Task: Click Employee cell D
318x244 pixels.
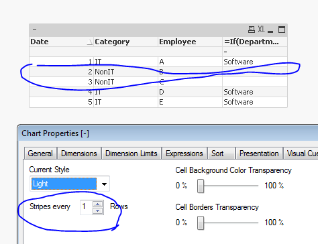Action: pyautogui.click(x=190, y=92)
